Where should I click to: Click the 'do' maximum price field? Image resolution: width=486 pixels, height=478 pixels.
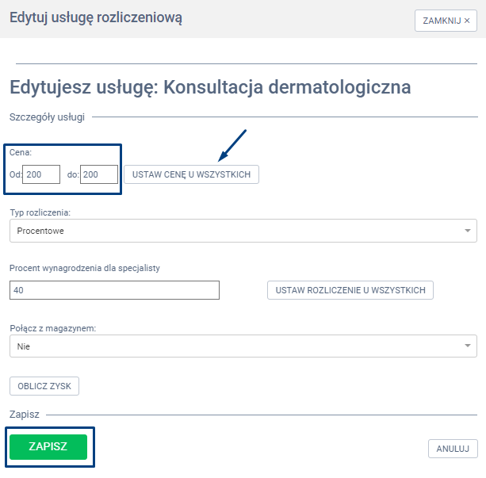[x=99, y=174]
